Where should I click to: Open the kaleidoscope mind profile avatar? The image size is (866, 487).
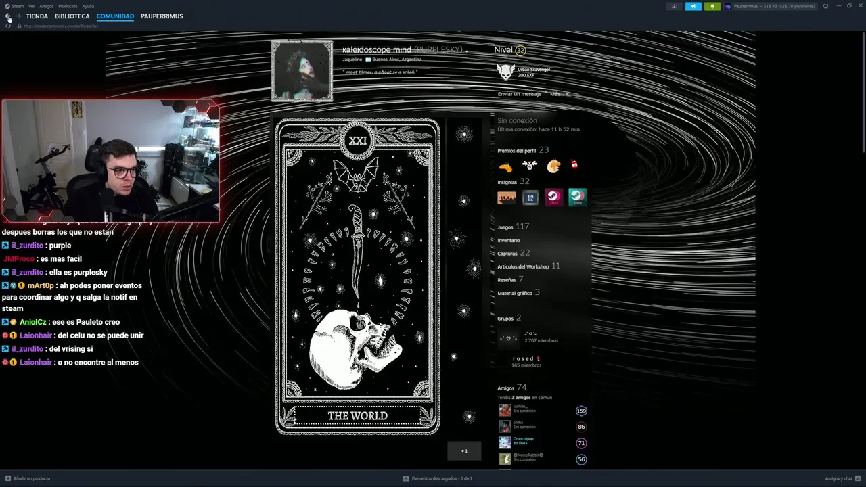[x=302, y=70]
